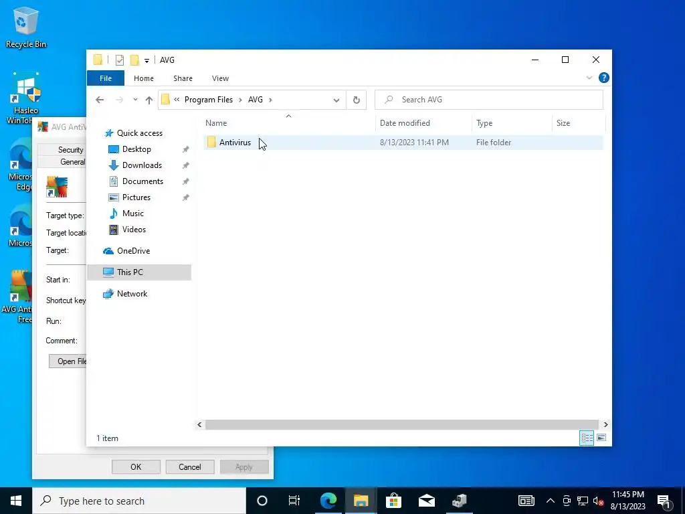Click the scroll right arrow of file list
Screen dimensions: 685x514
pos(605,424)
